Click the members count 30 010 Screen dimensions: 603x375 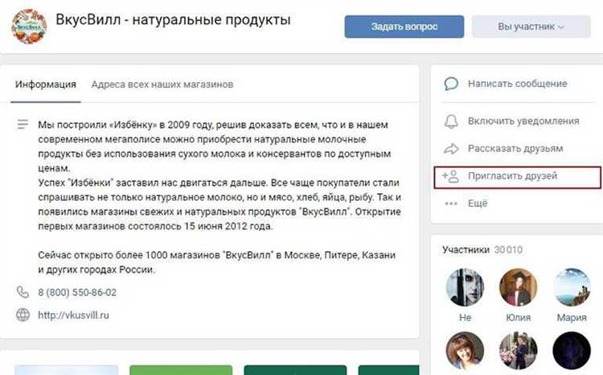point(508,250)
